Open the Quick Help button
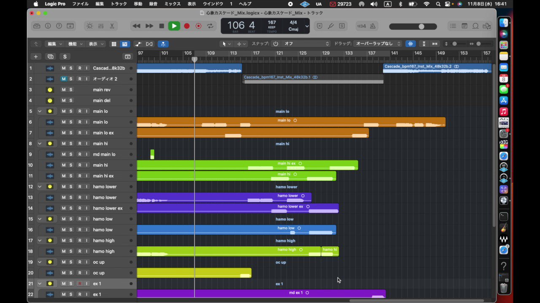The image size is (540, 303). pyautogui.click(x=59, y=26)
